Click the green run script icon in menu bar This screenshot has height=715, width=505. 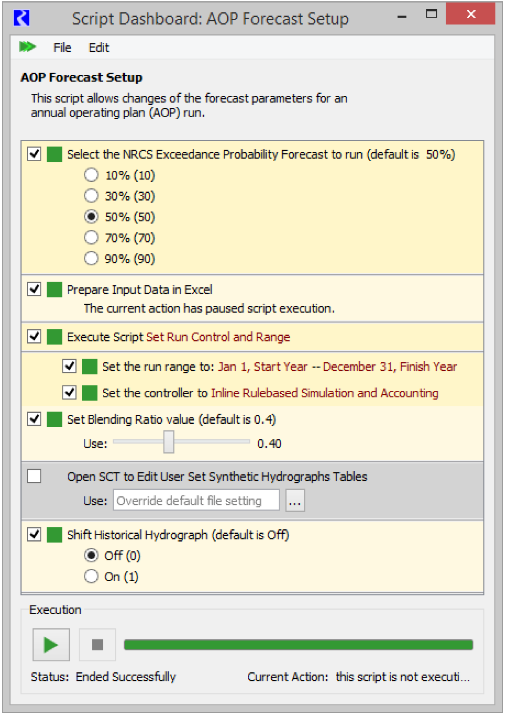[27, 47]
